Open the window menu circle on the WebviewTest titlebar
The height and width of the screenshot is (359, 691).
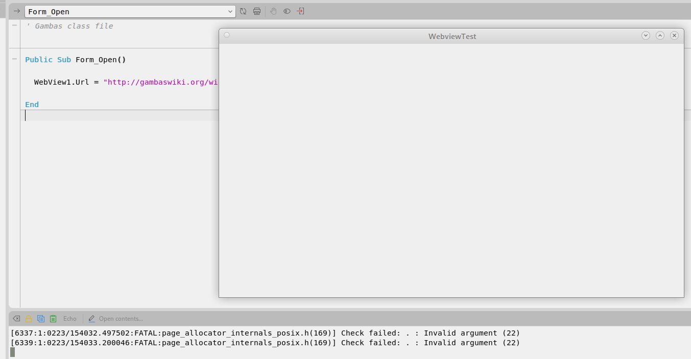coord(226,35)
